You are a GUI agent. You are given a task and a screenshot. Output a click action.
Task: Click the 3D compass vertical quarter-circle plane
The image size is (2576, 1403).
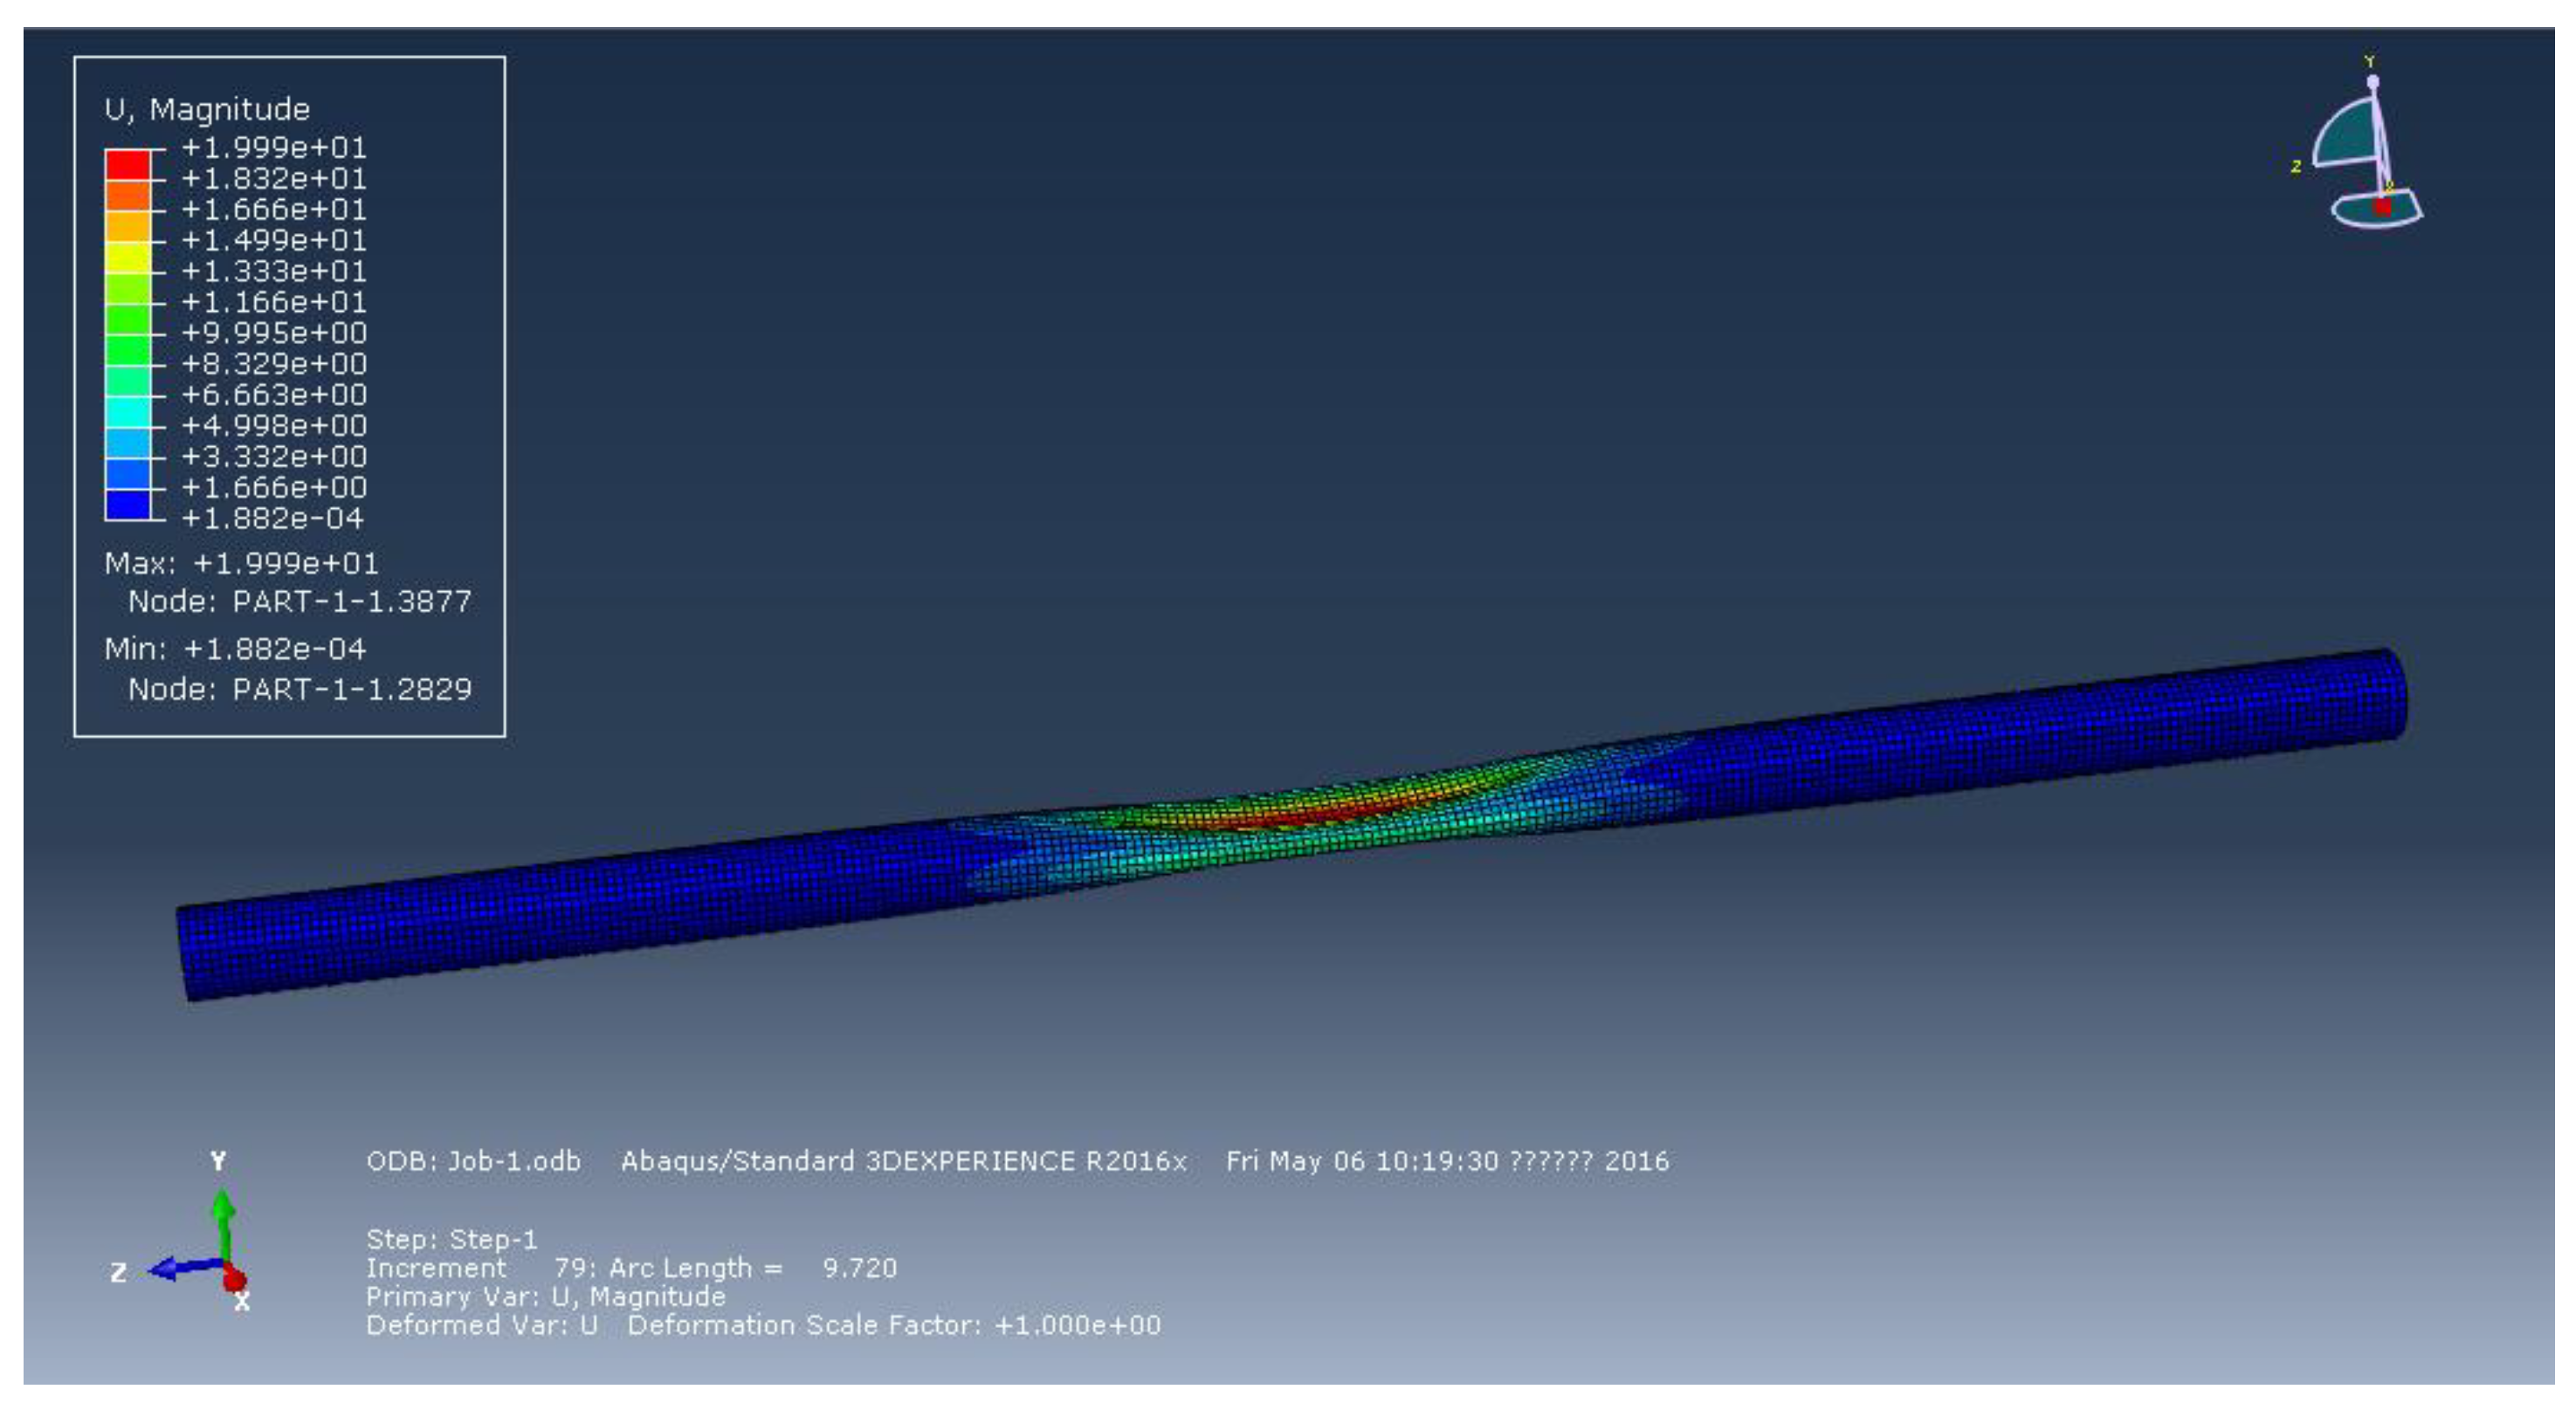point(2350,135)
